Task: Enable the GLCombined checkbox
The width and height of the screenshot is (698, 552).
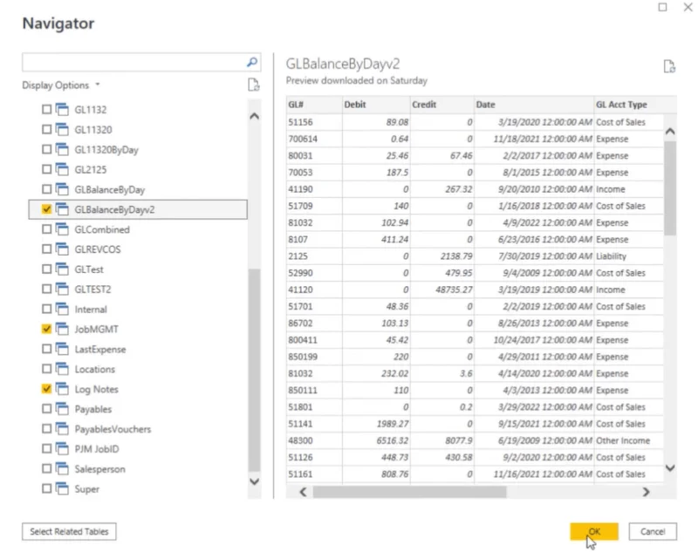Action: 46,229
